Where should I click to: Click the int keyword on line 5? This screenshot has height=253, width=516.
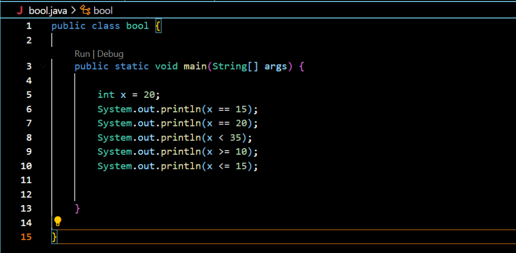[x=106, y=95]
